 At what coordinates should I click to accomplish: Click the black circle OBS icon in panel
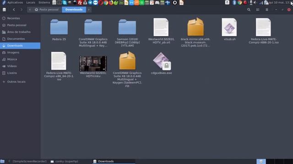[x=175, y=3]
